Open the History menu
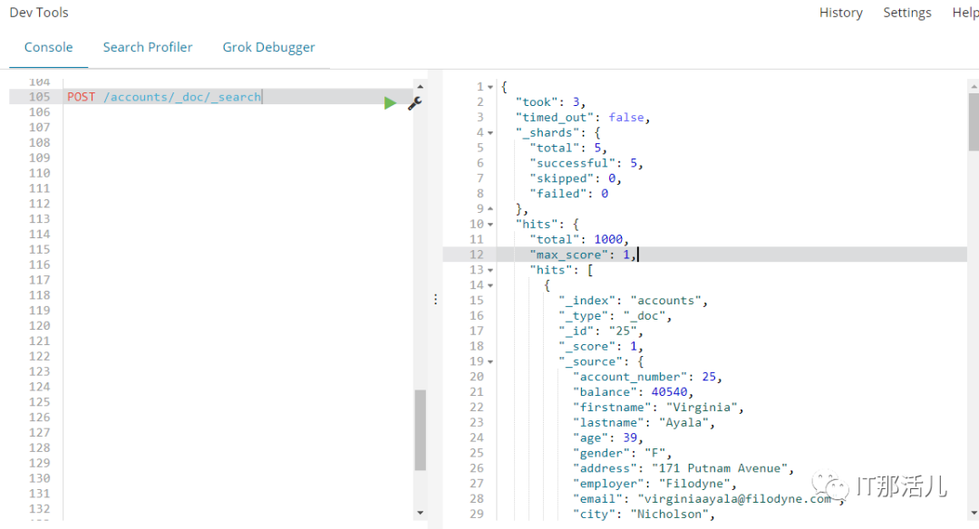The image size is (979, 529). tap(841, 13)
